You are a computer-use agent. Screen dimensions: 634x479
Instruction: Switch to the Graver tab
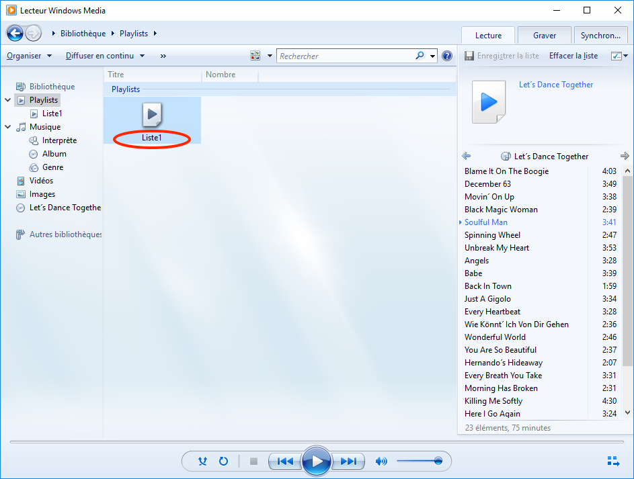tap(544, 36)
